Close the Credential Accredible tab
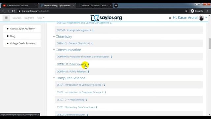 [110, 6]
